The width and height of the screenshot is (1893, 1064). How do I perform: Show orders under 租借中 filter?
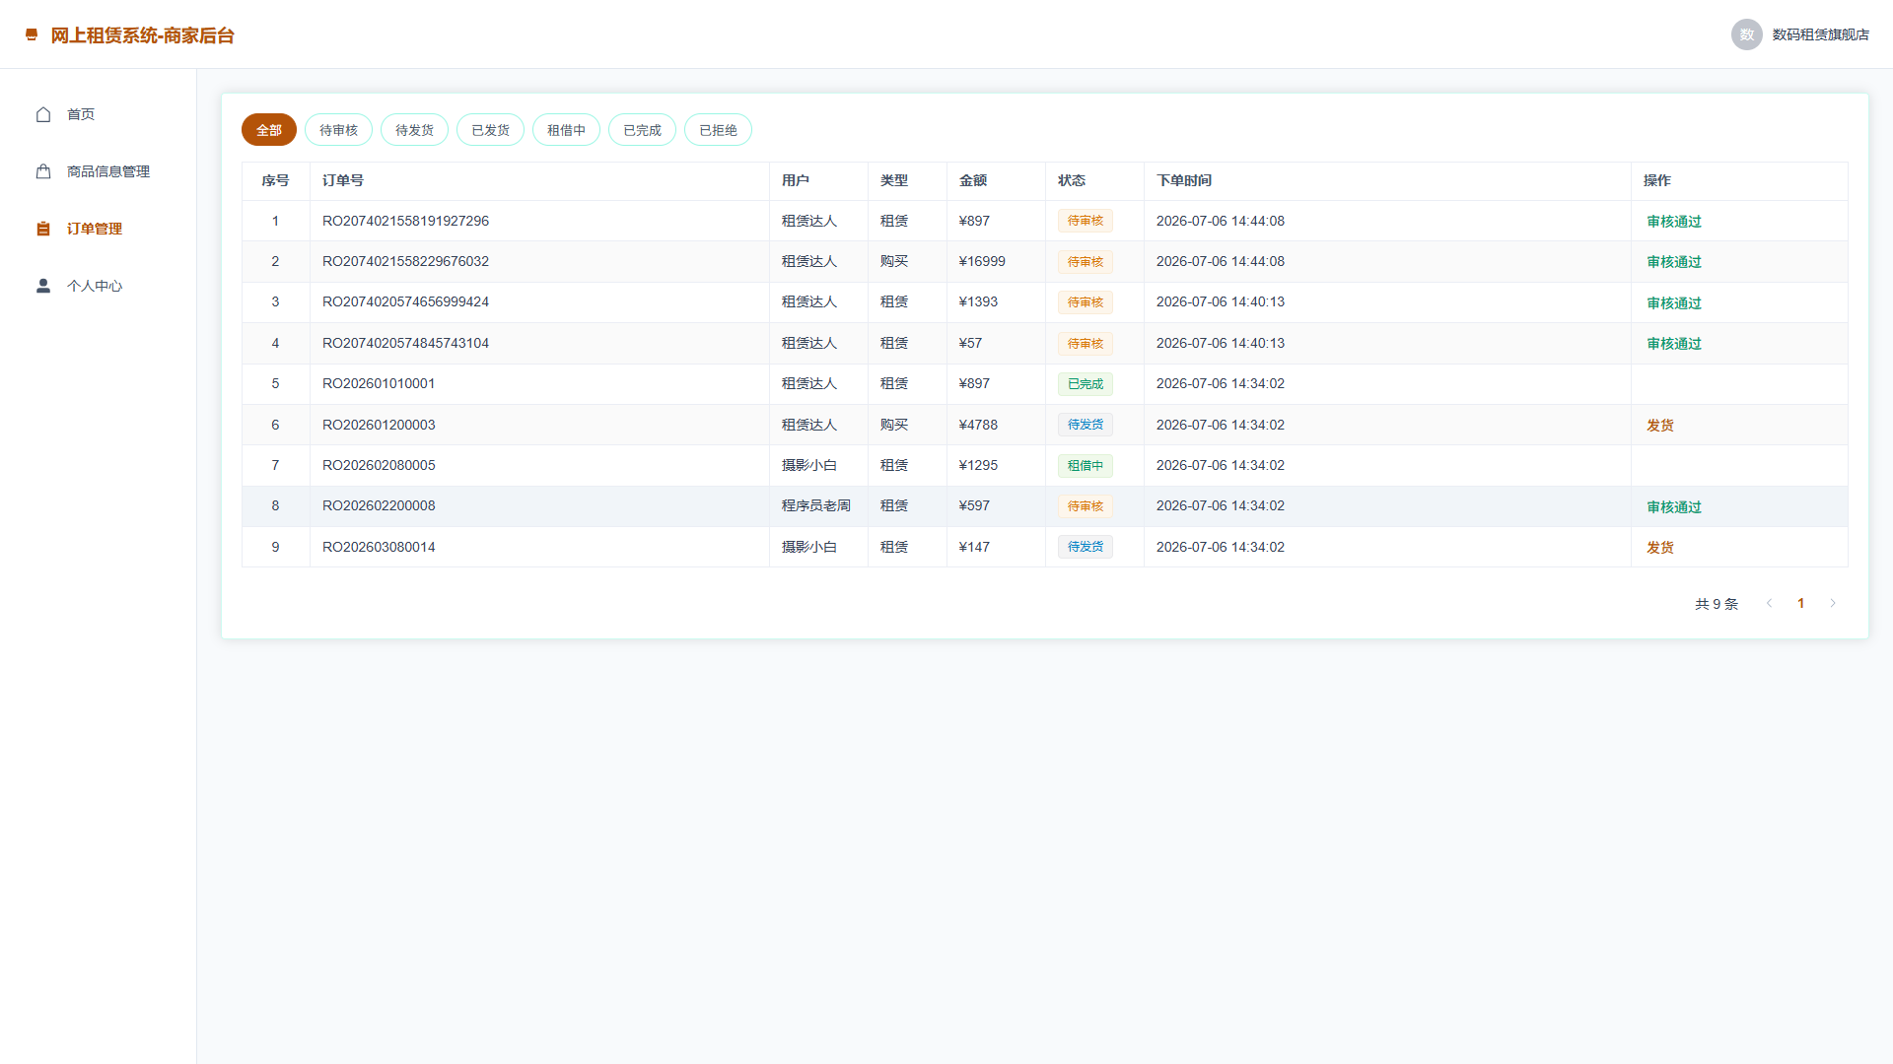(566, 130)
